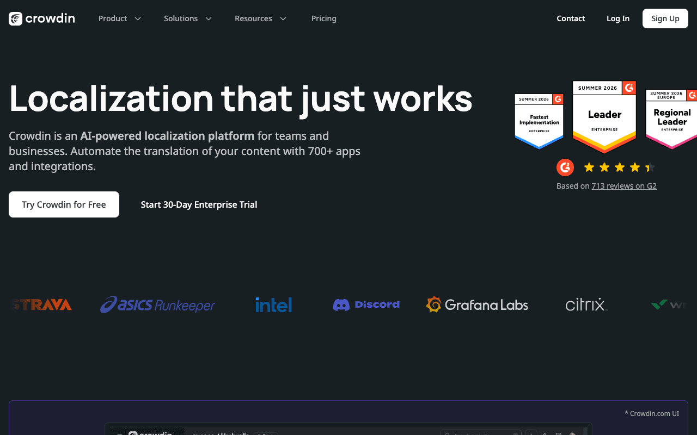This screenshot has width=697, height=435.
Task: Click the Leader Enterprise G2 badge
Action: pos(604,117)
